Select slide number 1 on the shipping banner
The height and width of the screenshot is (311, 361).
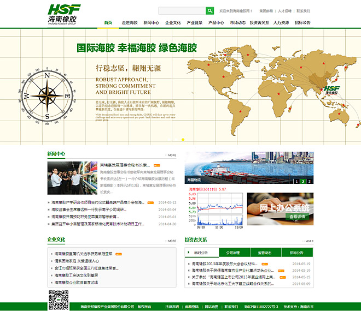[297, 181]
